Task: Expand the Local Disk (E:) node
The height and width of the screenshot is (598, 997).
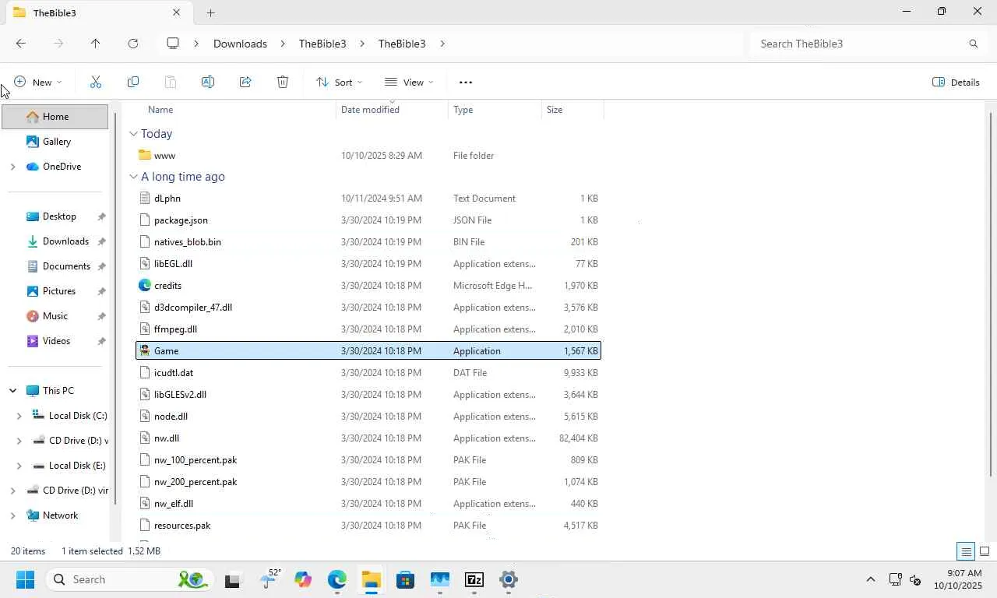Action: coord(19,466)
